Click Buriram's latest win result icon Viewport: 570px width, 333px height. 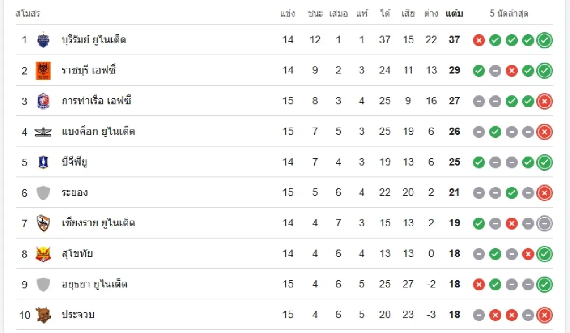(544, 40)
